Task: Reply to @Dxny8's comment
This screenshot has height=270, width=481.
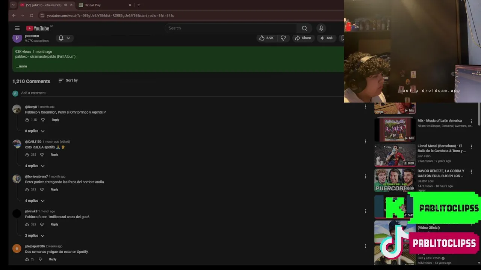Action: pyautogui.click(x=55, y=120)
